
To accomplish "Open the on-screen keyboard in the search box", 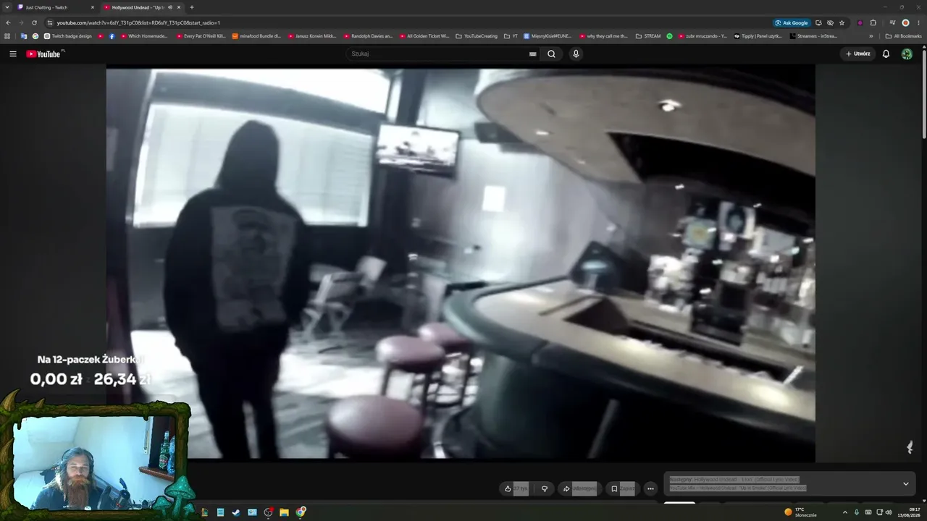I will click(533, 54).
